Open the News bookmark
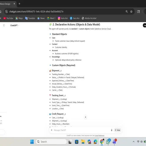 click(x=41, y=18)
